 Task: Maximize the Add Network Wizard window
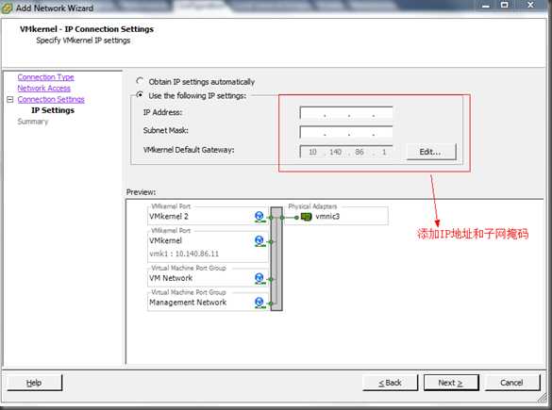[505, 6]
